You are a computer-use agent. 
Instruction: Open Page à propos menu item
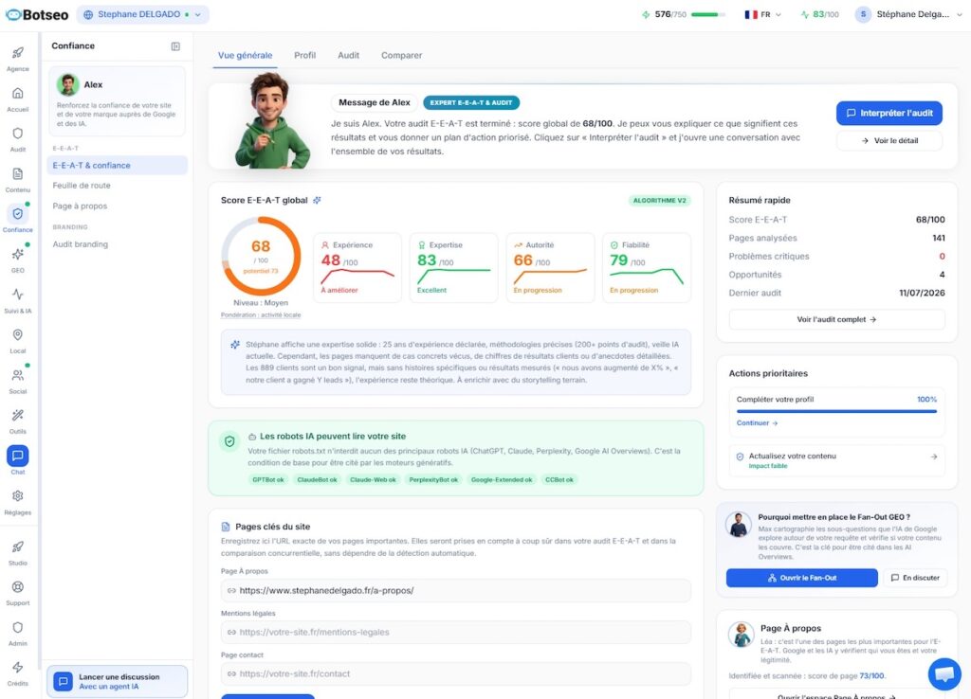pos(80,206)
